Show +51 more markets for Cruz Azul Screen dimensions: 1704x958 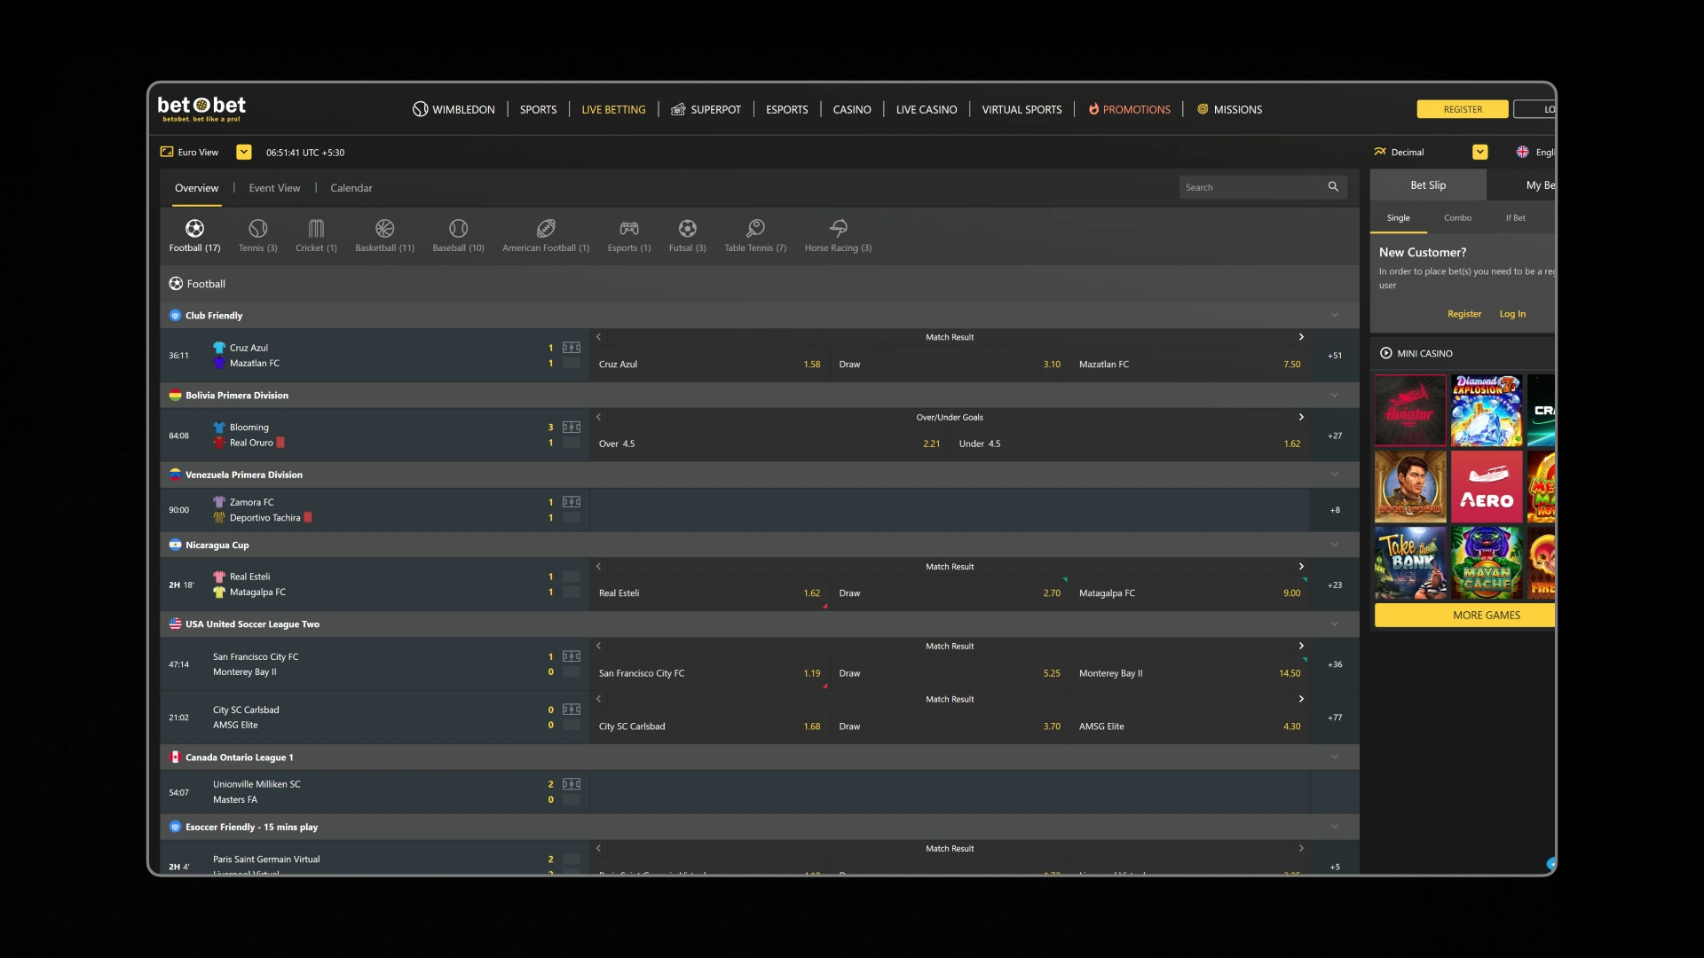point(1334,355)
